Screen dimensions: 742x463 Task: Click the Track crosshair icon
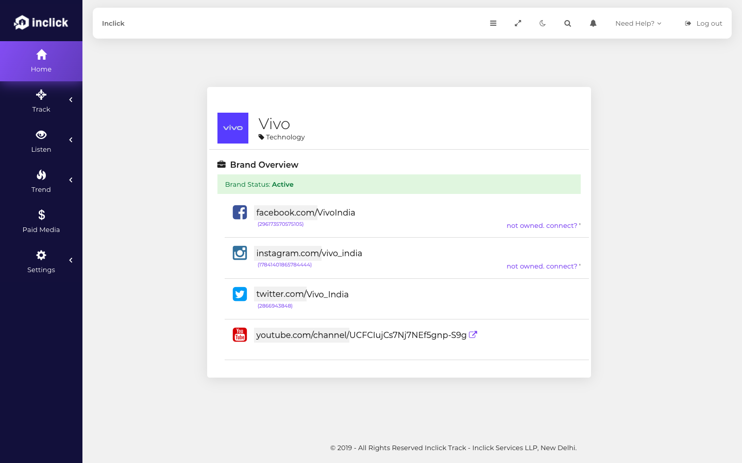[41, 95]
